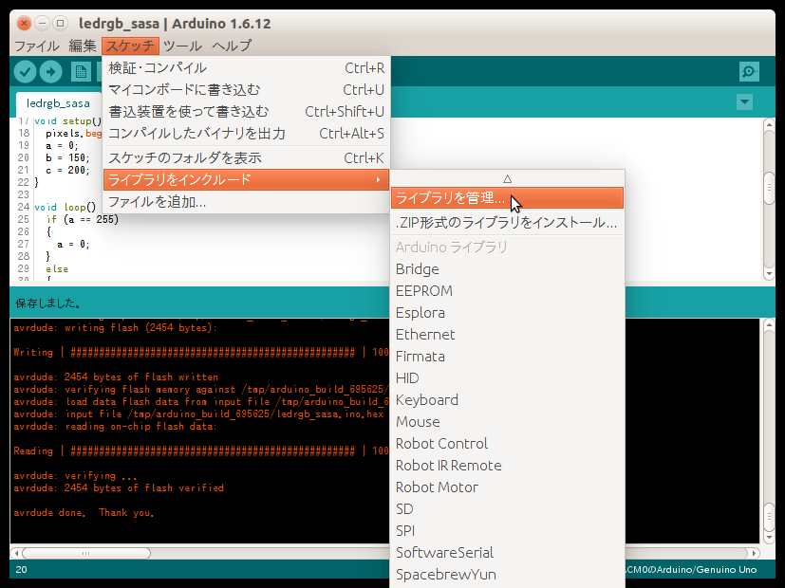The width and height of the screenshot is (785, 588).
Task: Click editor scrollbar up arrow
Action: click(x=770, y=124)
